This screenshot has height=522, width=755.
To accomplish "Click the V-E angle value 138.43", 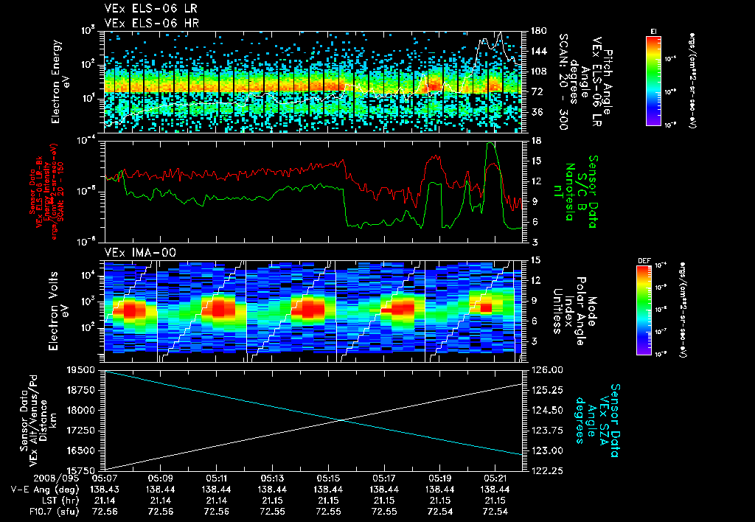I will [105, 490].
